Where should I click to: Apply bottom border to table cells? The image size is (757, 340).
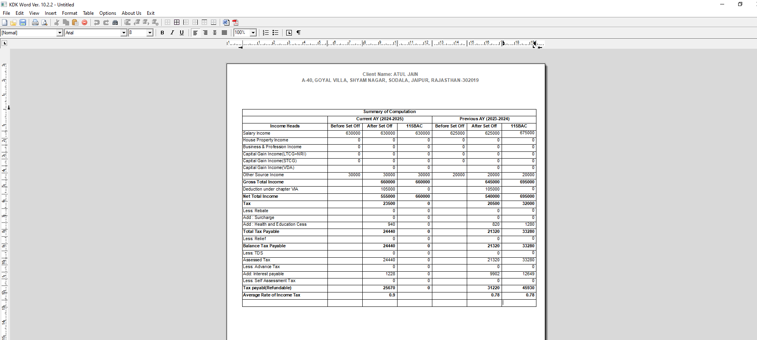tap(213, 22)
